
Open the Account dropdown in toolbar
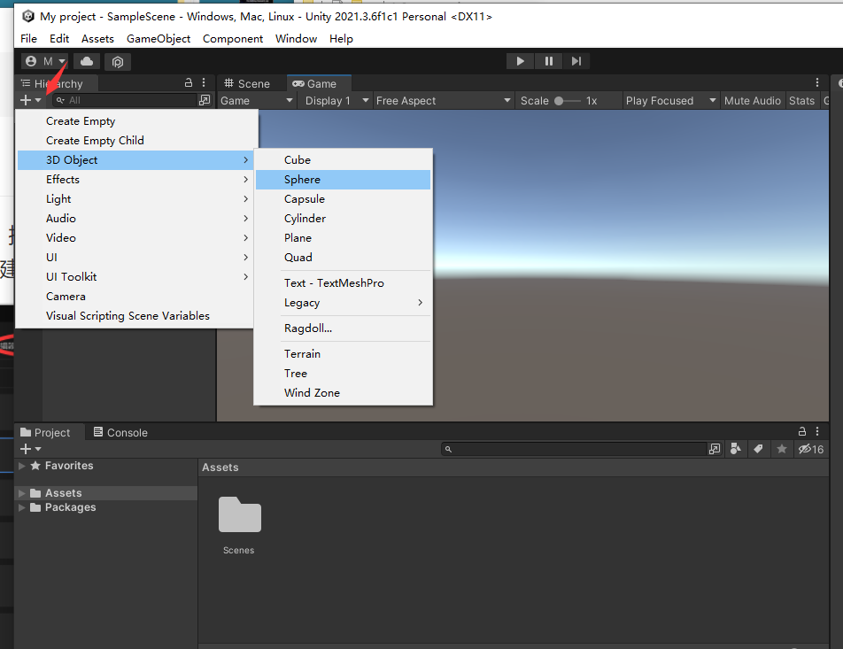click(x=45, y=61)
